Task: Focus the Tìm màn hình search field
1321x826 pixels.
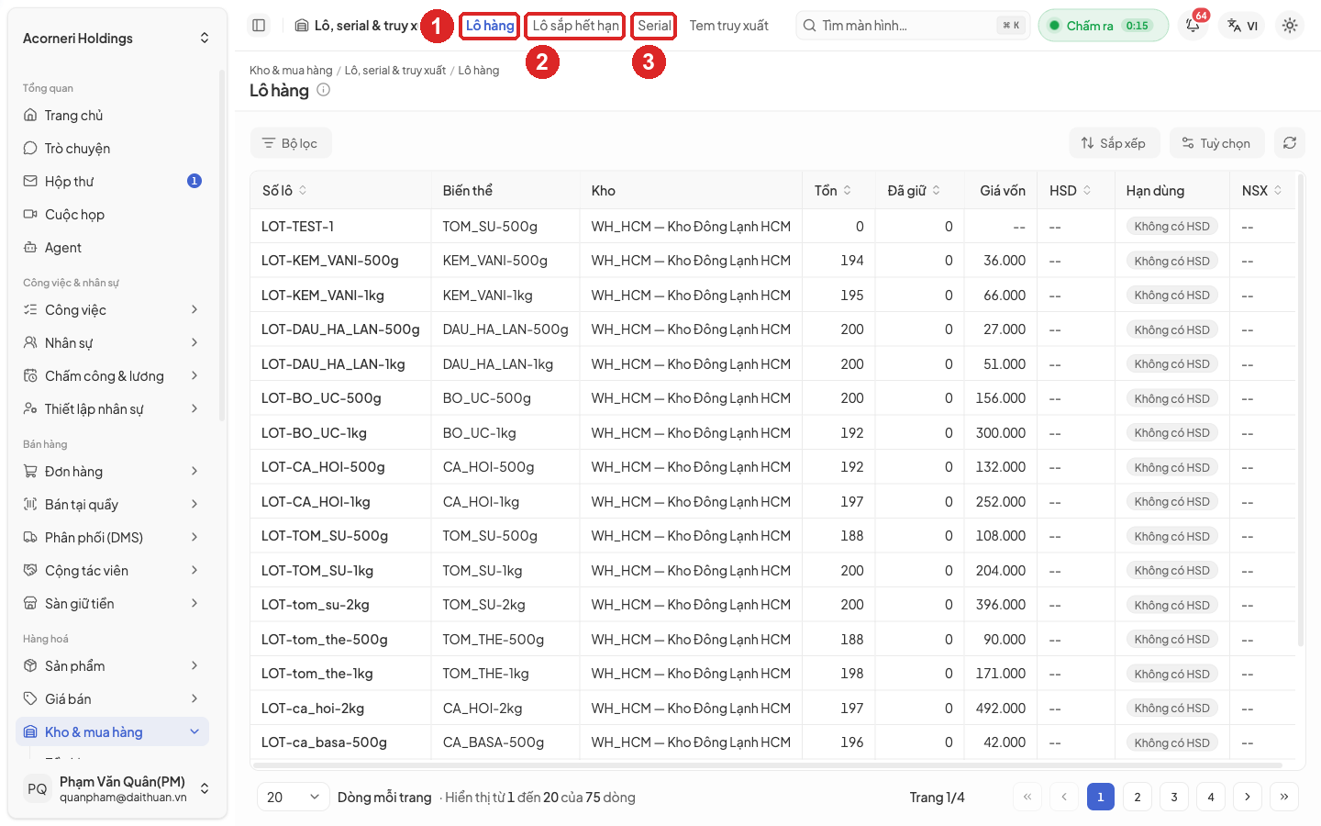Action: tap(913, 26)
